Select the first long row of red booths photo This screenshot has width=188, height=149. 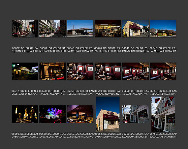[x=136, y=72]
